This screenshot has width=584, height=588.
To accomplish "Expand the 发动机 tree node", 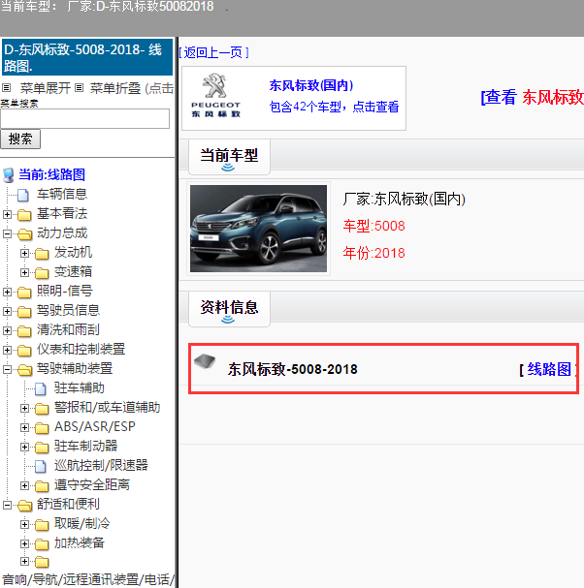I will click(x=24, y=253).
